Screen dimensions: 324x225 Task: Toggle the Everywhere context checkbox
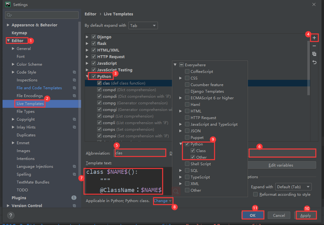click(x=182, y=65)
